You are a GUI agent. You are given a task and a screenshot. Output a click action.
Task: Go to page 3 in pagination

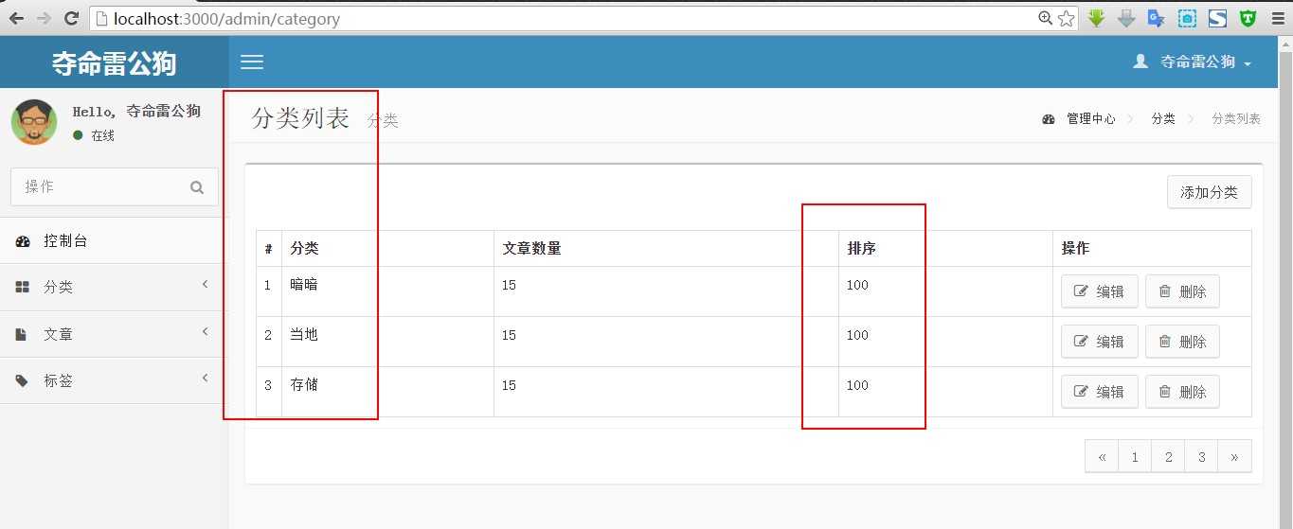pos(1201,456)
